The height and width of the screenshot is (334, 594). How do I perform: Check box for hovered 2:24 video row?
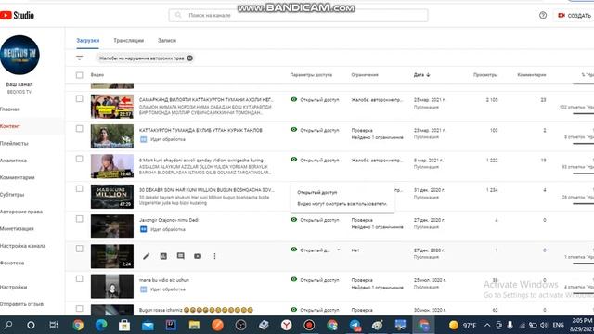point(79,249)
